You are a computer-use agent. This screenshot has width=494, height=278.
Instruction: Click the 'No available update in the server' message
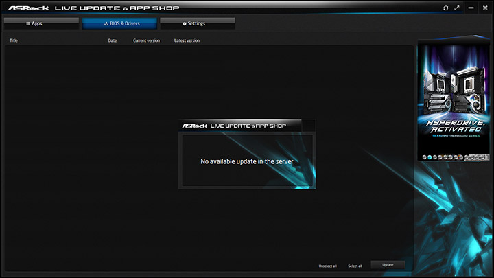[x=247, y=161]
